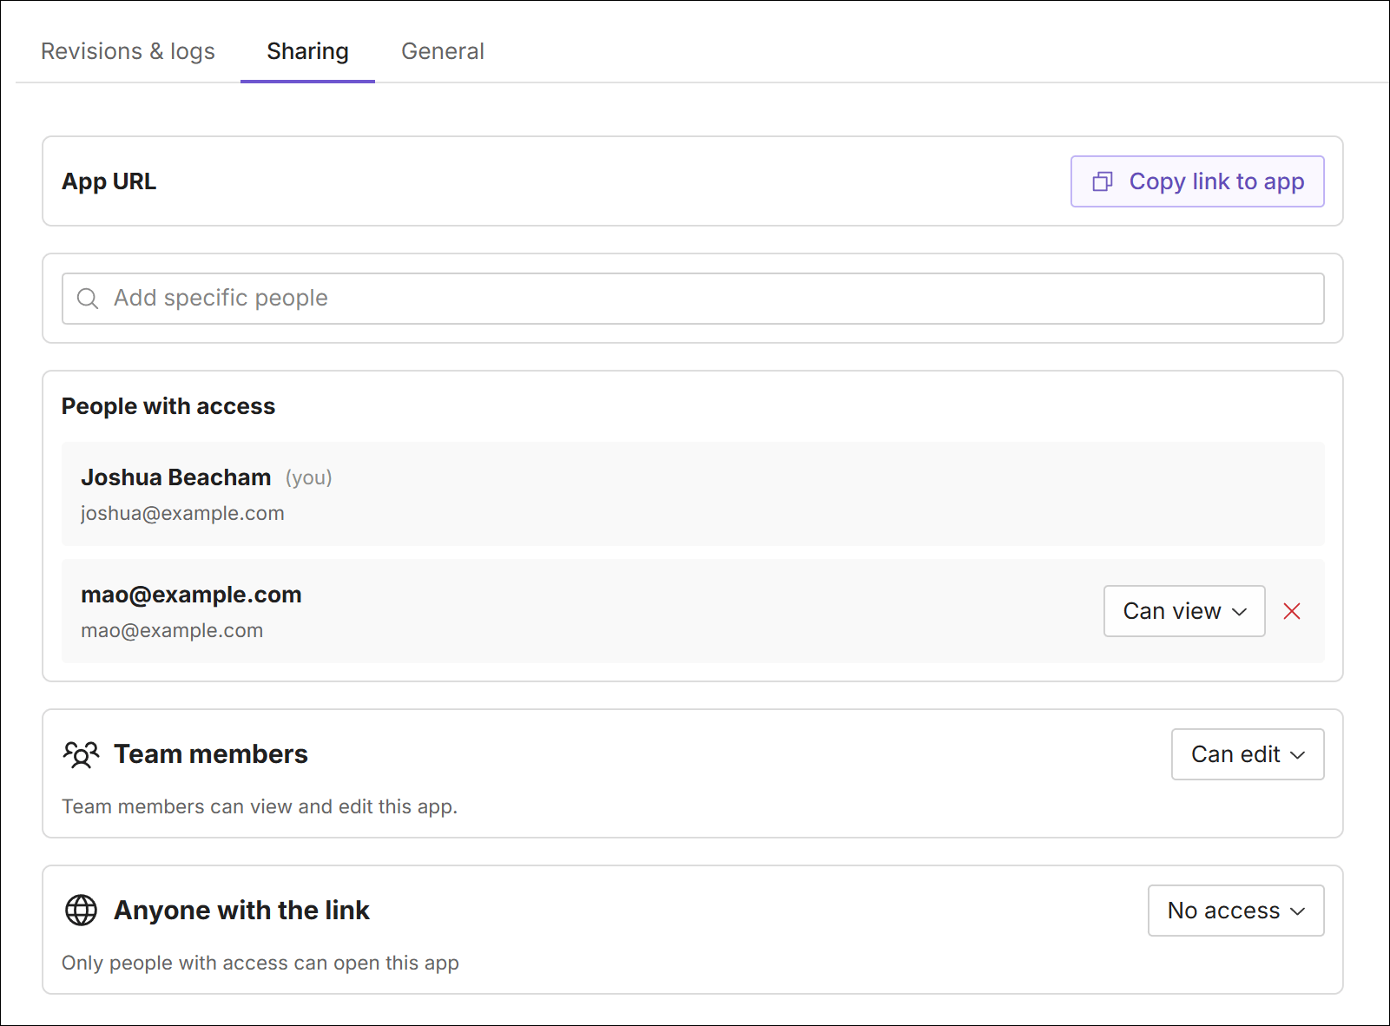This screenshot has height=1026, width=1390.
Task: Select the Joshua Beacham entry
Action: pyautogui.click(x=175, y=477)
